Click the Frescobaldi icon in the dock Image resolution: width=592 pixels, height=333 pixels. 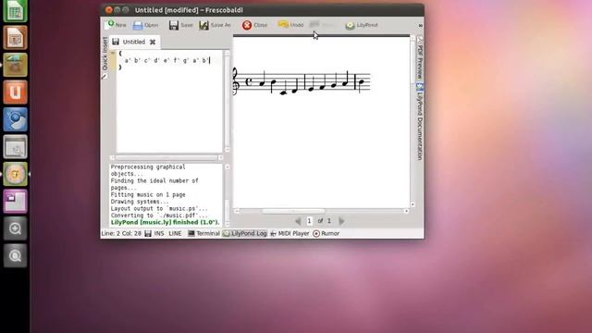(15, 174)
